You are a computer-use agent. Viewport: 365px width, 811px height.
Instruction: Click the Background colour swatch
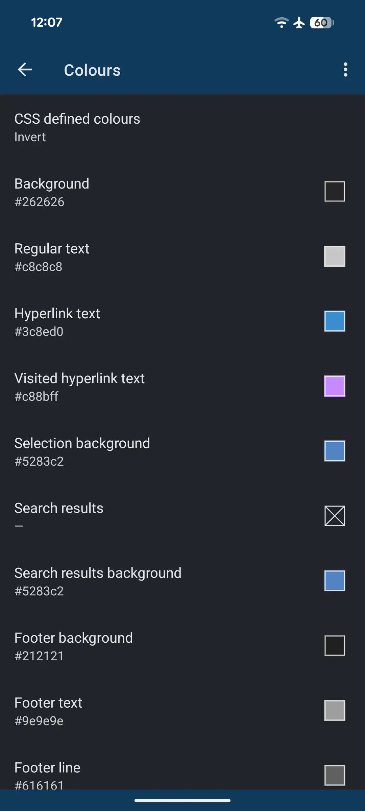click(x=335, y=191)
